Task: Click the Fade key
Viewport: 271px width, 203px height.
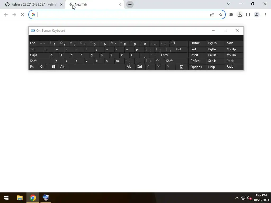Action: pyautogui.click(x=234, y=67)
